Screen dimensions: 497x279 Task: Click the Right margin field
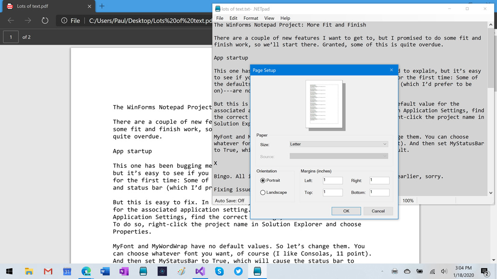point(380,180)
